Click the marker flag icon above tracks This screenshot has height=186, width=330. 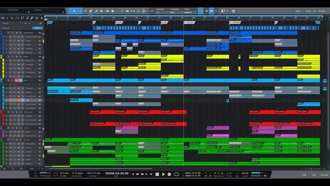[x=22, y=18]
